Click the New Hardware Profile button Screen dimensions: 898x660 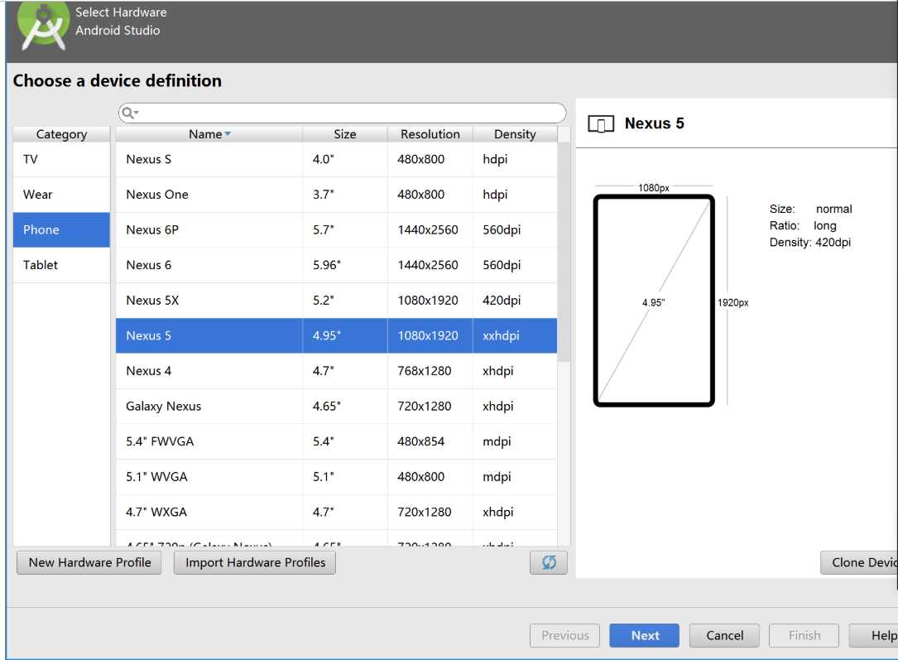coord(89,562)
